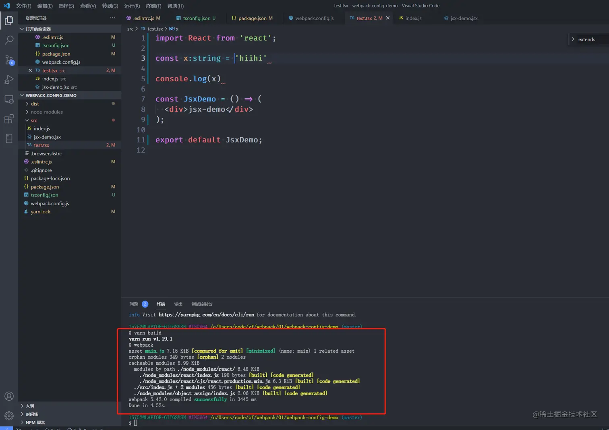Viewport: 609px width, 430px height.
Task: Focus the terminal prompt input at the bottom
Action: point(135,423)
